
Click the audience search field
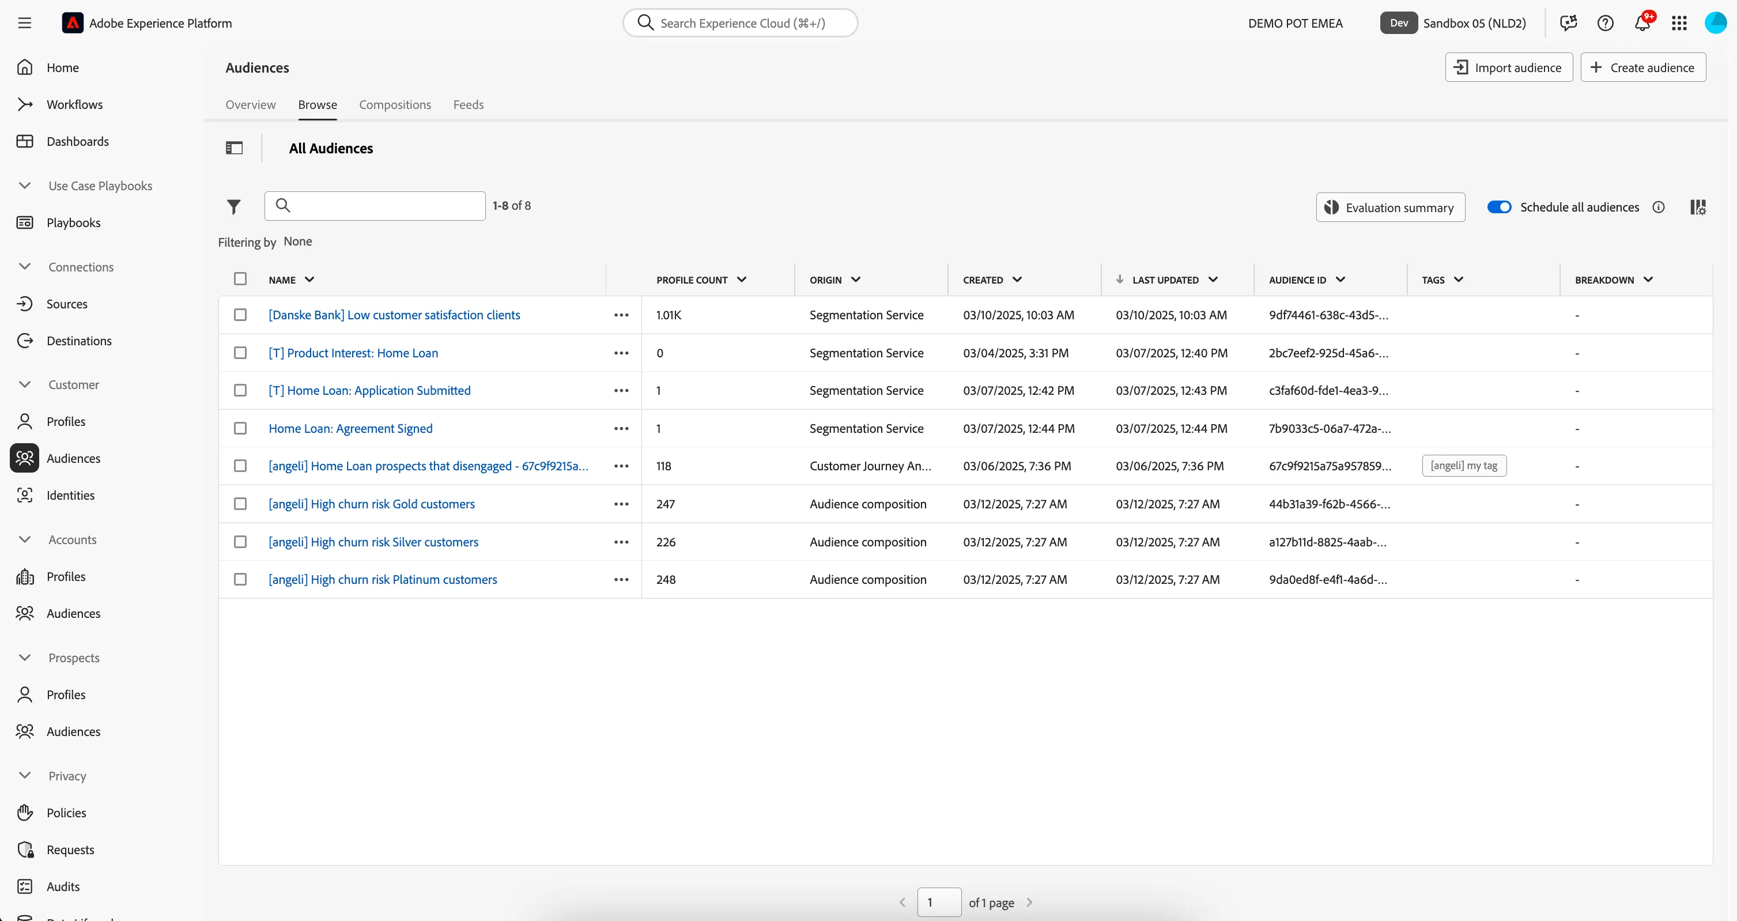coord(375,206)
